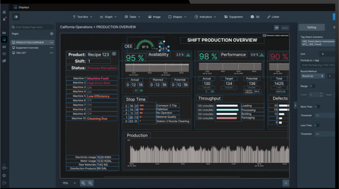
Task: Click the More Than Threshold field
Action: pos(325,115)
